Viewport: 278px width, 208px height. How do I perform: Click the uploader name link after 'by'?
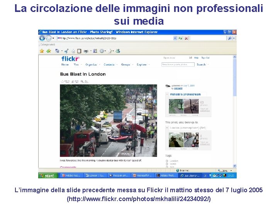[x=178, y=89]
